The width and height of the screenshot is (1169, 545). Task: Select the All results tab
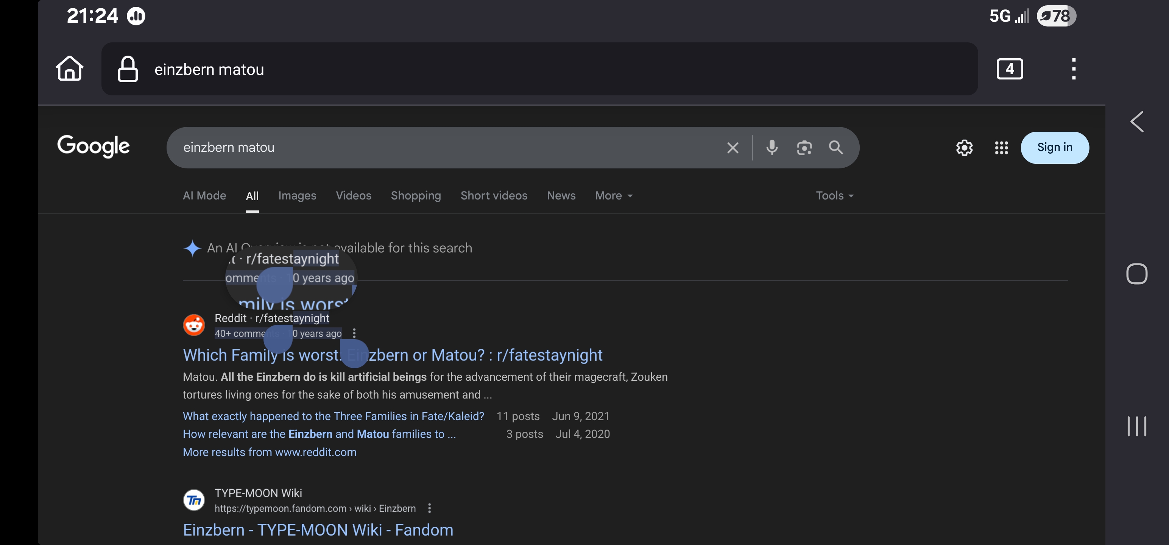tap(253, 196)
